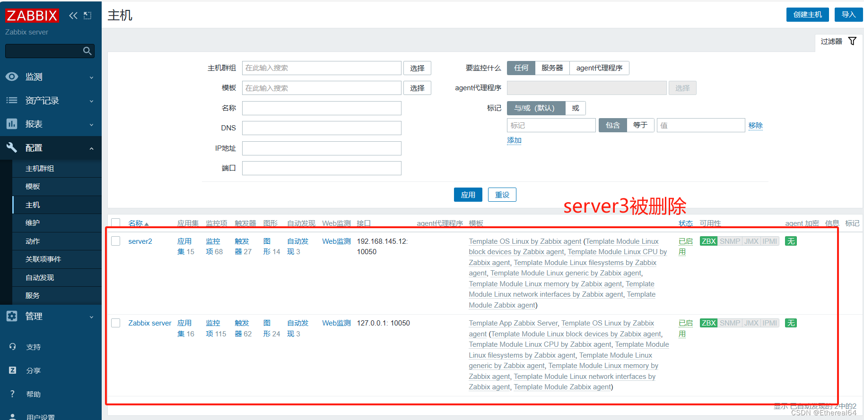Click the gear icon for 管理
Viewport: 864px width, 420px height.
point(12,316)
